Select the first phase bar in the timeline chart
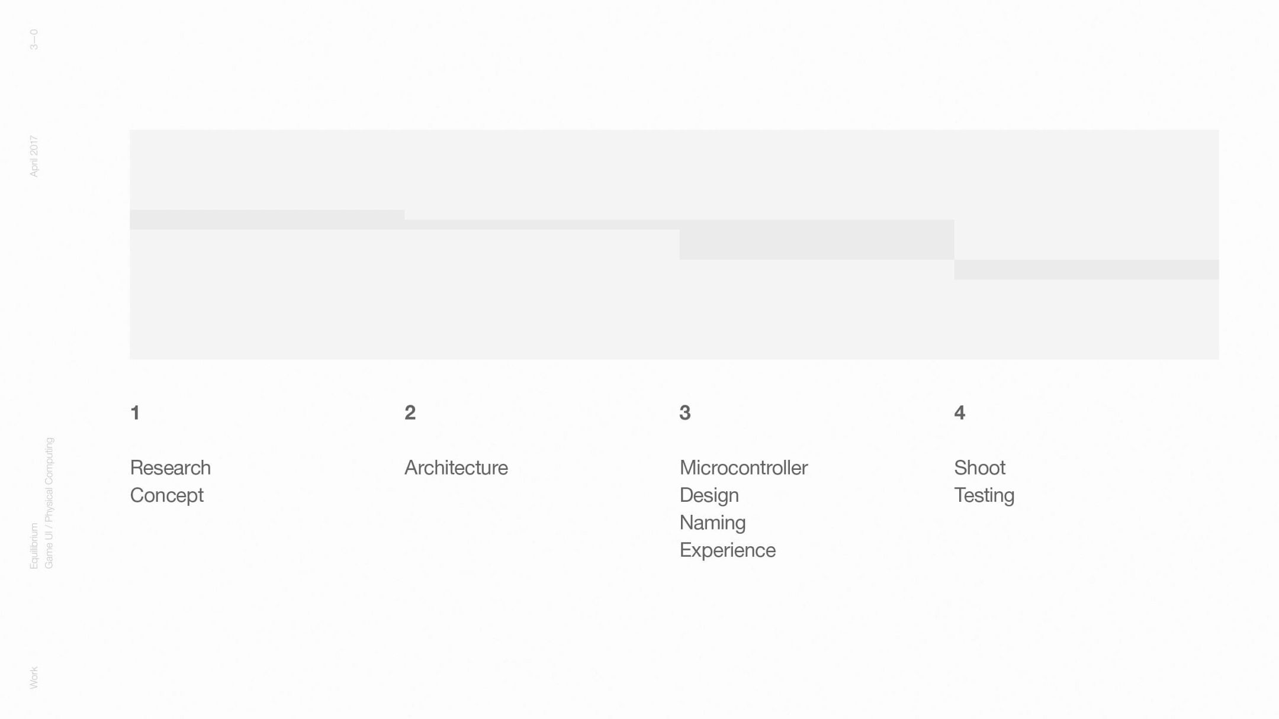Image resolution: width=1279 pixels, height=719 pixels. click(267, 220)
